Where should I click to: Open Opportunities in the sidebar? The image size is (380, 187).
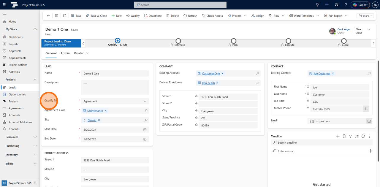(17, 94)
